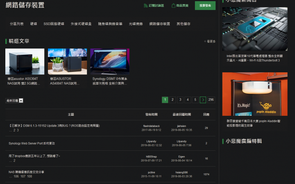Click the 主題 column header
The image size is (295, 184).
coord(71,115)
